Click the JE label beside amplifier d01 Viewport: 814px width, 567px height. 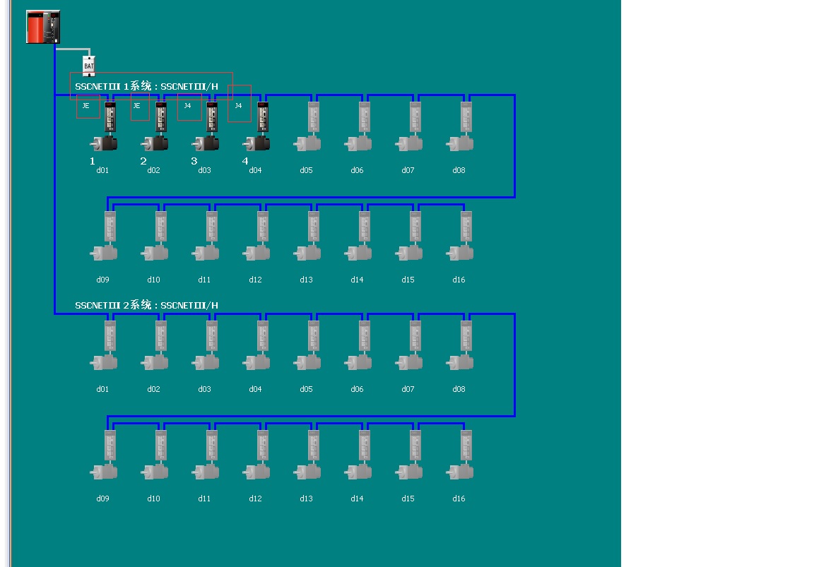coord(86,106)
